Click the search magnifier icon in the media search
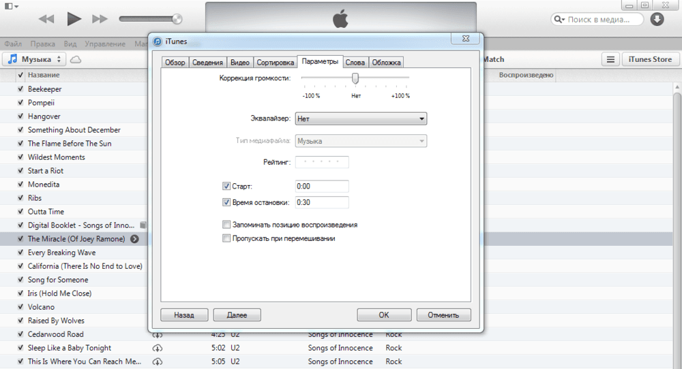Viewport: 682px width, 369px height. (559, 19)
